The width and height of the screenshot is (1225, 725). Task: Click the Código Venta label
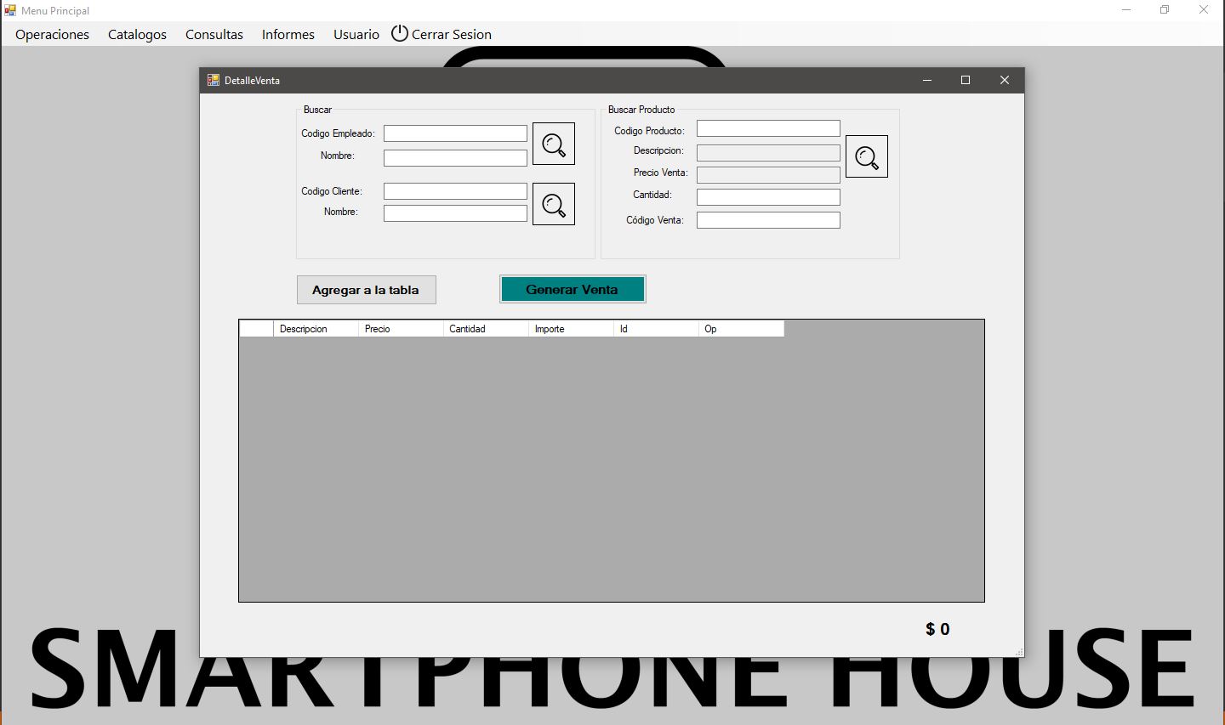click(655, 220)
